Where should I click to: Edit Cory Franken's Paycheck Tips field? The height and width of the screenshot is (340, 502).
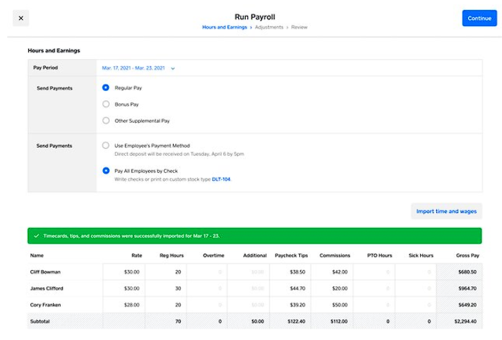coord(289,305)
